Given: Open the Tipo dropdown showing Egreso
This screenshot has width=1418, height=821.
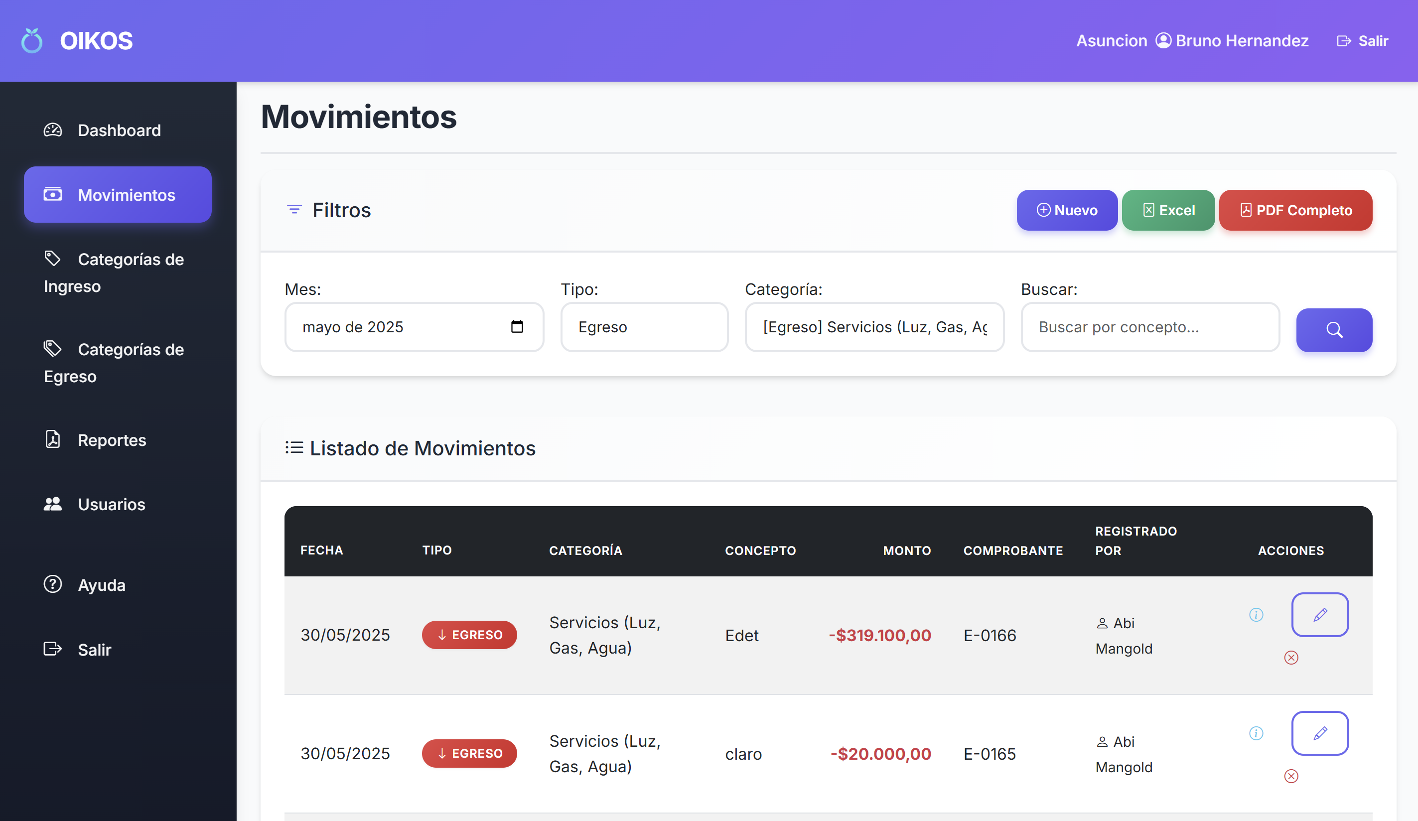Looking at the screenshot, I should point(644,327).
